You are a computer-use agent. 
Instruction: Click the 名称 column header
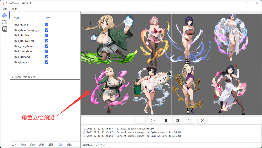coord(17,18)
